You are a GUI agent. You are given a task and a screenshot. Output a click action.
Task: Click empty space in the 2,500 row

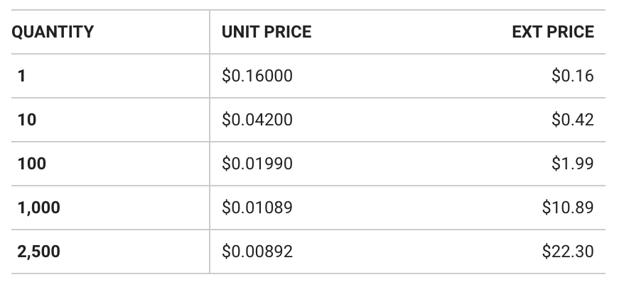pos(418,252)
